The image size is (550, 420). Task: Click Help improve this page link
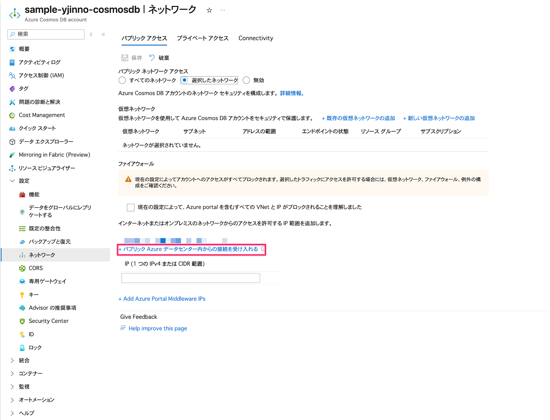158,328
